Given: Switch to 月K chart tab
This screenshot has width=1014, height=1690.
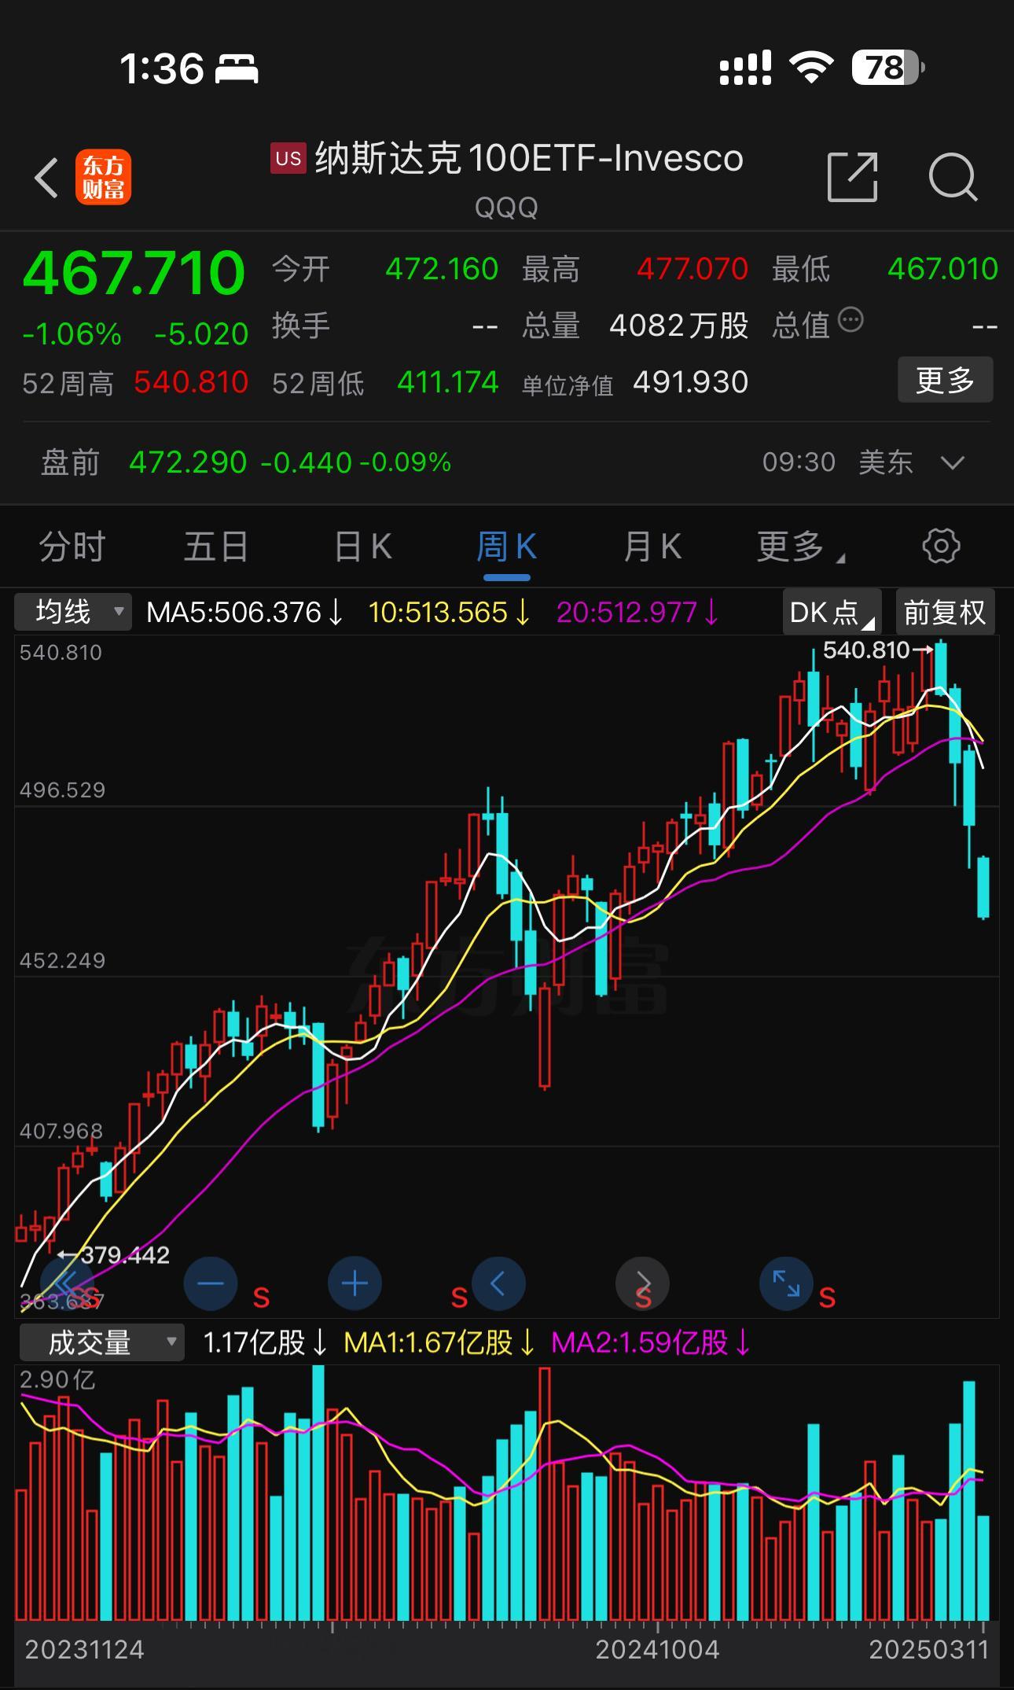Looking at the screenshot, I should click(652, 547).
